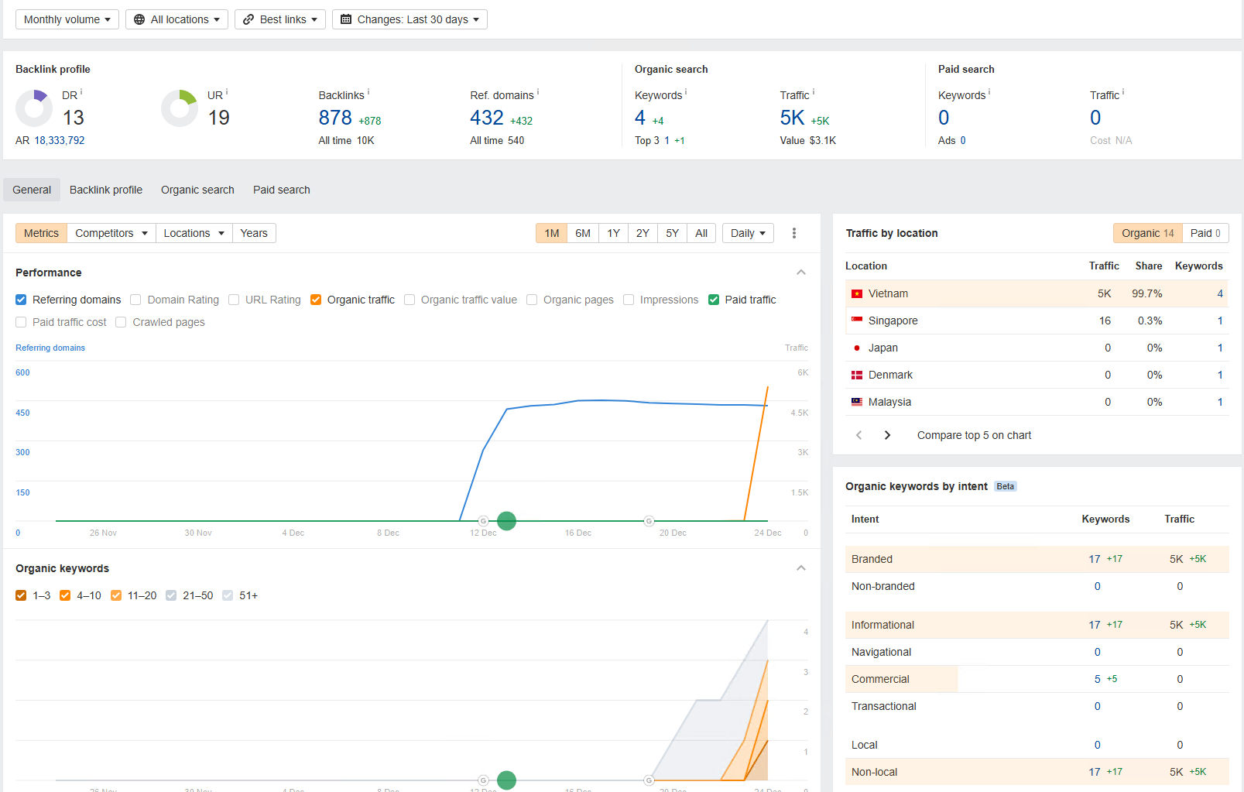This screenshot has width=1244, height=792.
Task: Enable Paid traffic cost checkbox
Action: [x=21, y=322]
